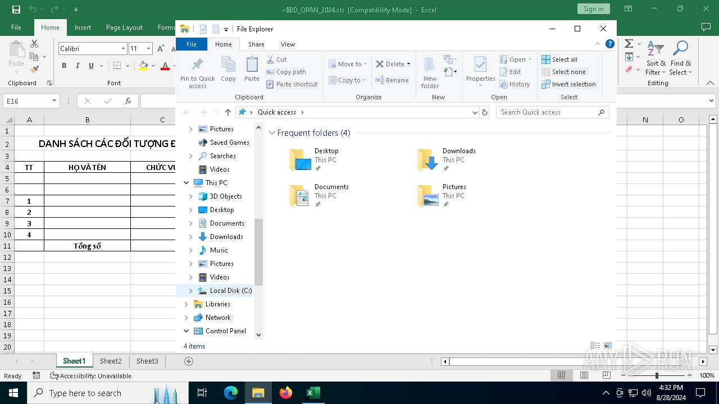Add a new sheet in Excel
This screenshot has height=404, width=719.
point(189,361)
